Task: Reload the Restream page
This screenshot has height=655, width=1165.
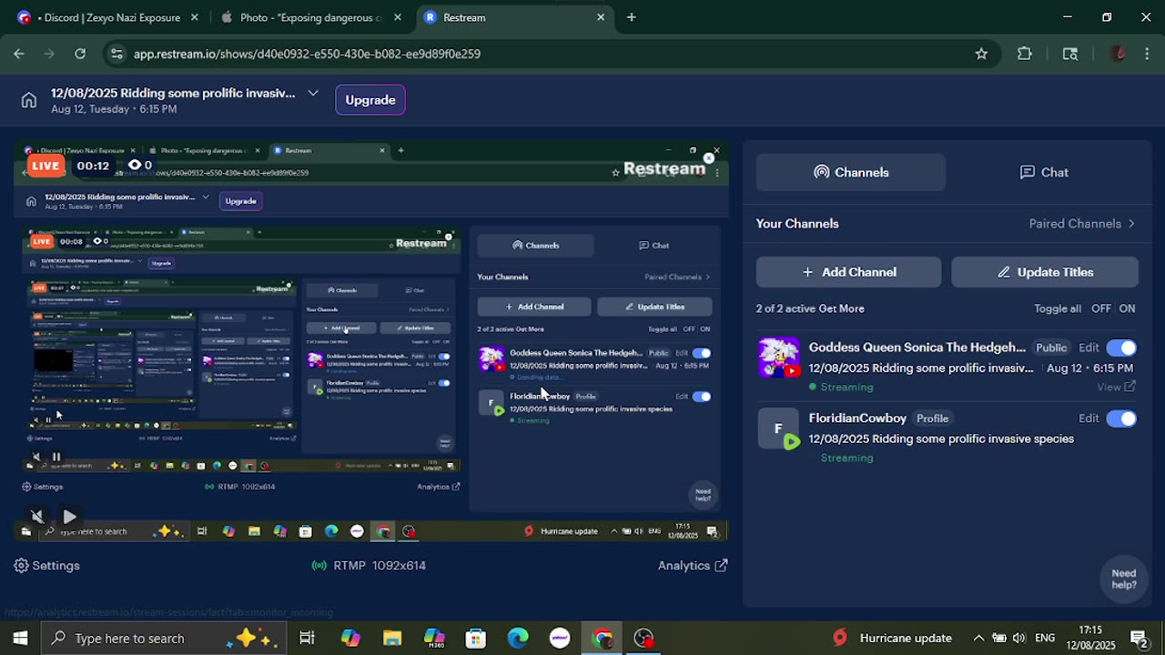Action: tap(80, 54)
